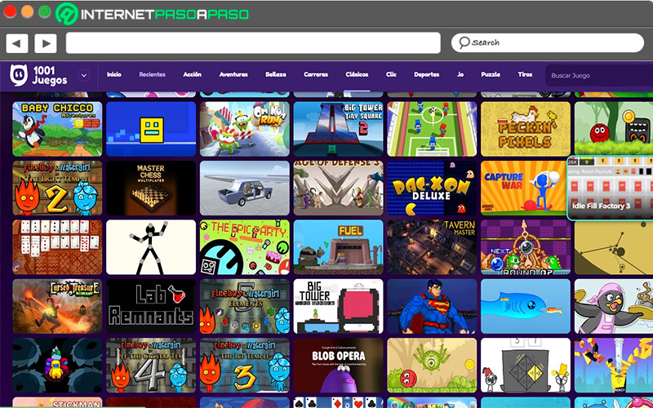The image size is (653, 408).
Task: Open the Belleza category
Action: pyautogui.click(x=276, y=74)
